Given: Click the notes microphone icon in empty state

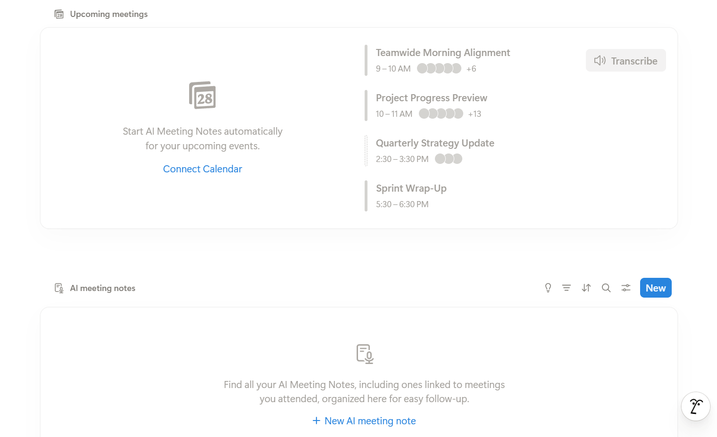Looking at the screenshot, I should tap(365, 354).
